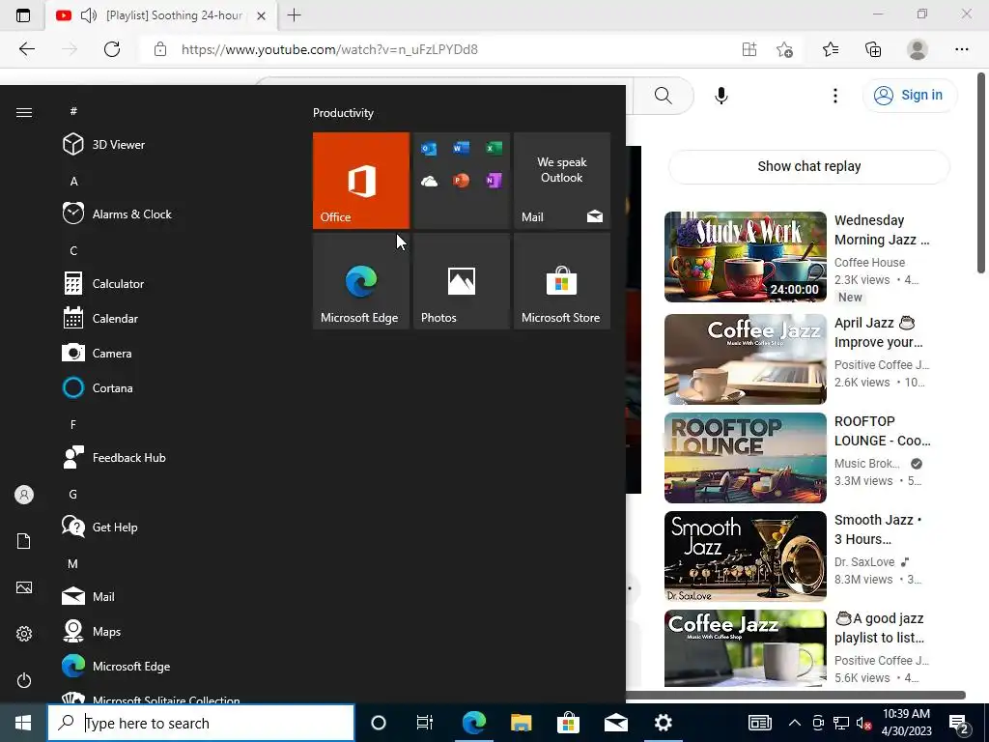This screenshot has height=742, width=989.
Task: Click the Productivity group header
Action: point(343,113)
